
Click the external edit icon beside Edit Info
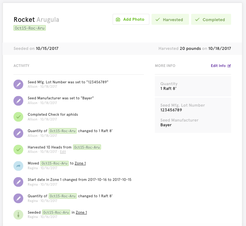tap(229, 66)
